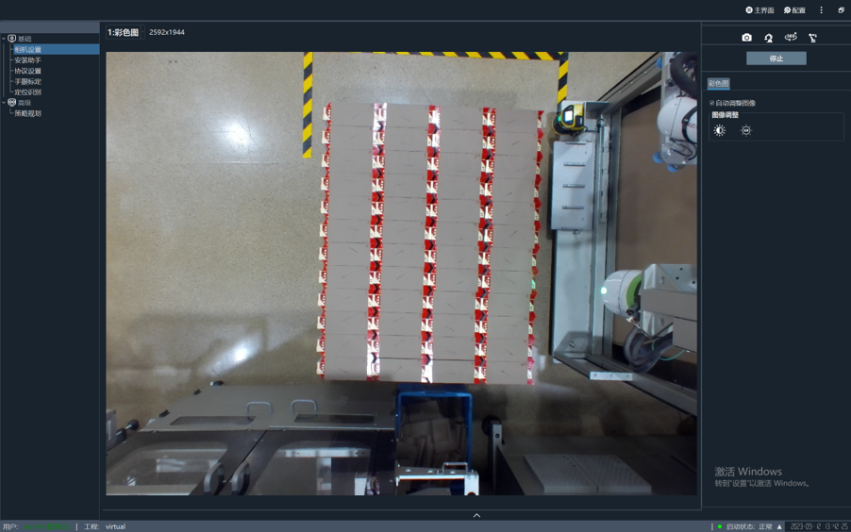The height and width of the screenshot is (532, 851).
Task: Click the robot arm icon
Action: point(812,38)
